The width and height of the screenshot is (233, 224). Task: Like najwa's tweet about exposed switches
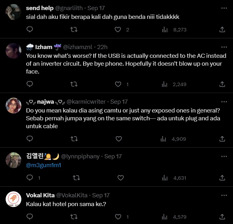pos(119,139)
